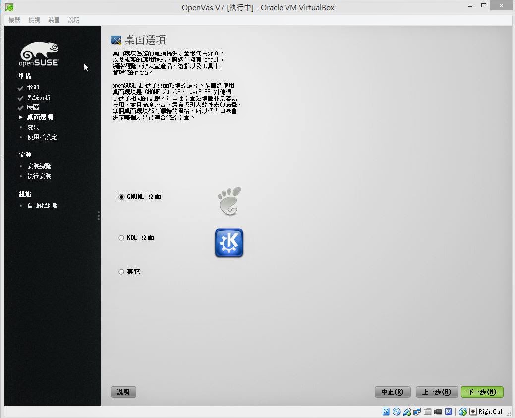This screenshot has height=418, width=515.
Task: Click the 系統分析 step in the sidebar
Action: tap(39, 98)
